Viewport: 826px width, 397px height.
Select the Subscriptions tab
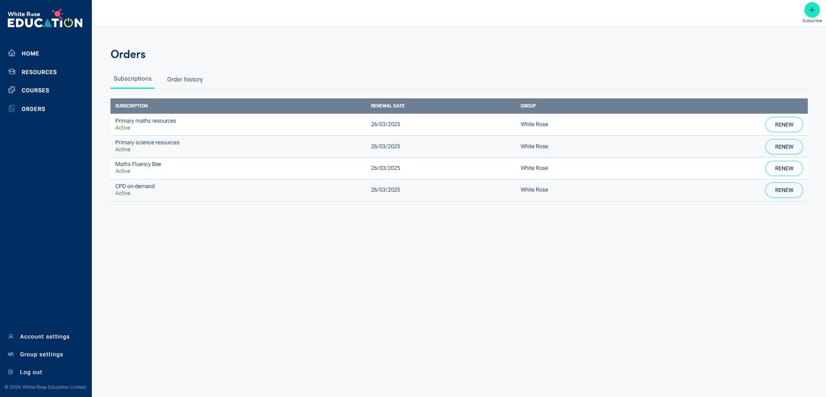click(132, 79)
